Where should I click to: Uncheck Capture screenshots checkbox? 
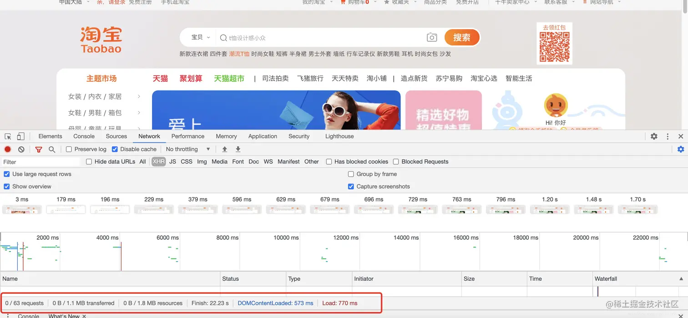point(351,187)
